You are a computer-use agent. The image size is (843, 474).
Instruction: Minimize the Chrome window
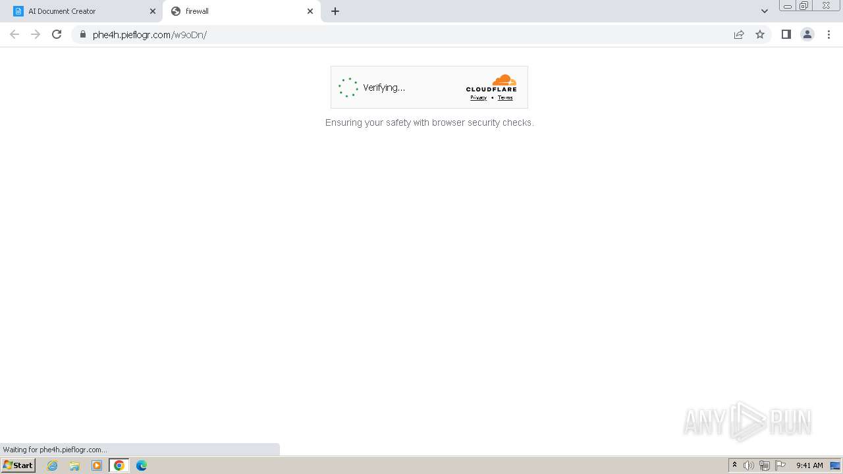(787, 6)
